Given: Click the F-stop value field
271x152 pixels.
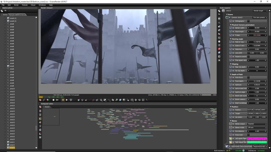Looking at the screenshot, I should click(x=257, y=35).
